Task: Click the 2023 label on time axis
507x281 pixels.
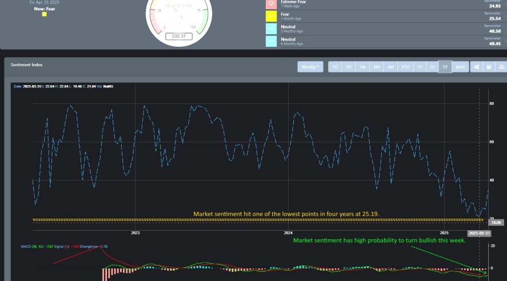Action: pyautogui.click(x=135, y=233)
